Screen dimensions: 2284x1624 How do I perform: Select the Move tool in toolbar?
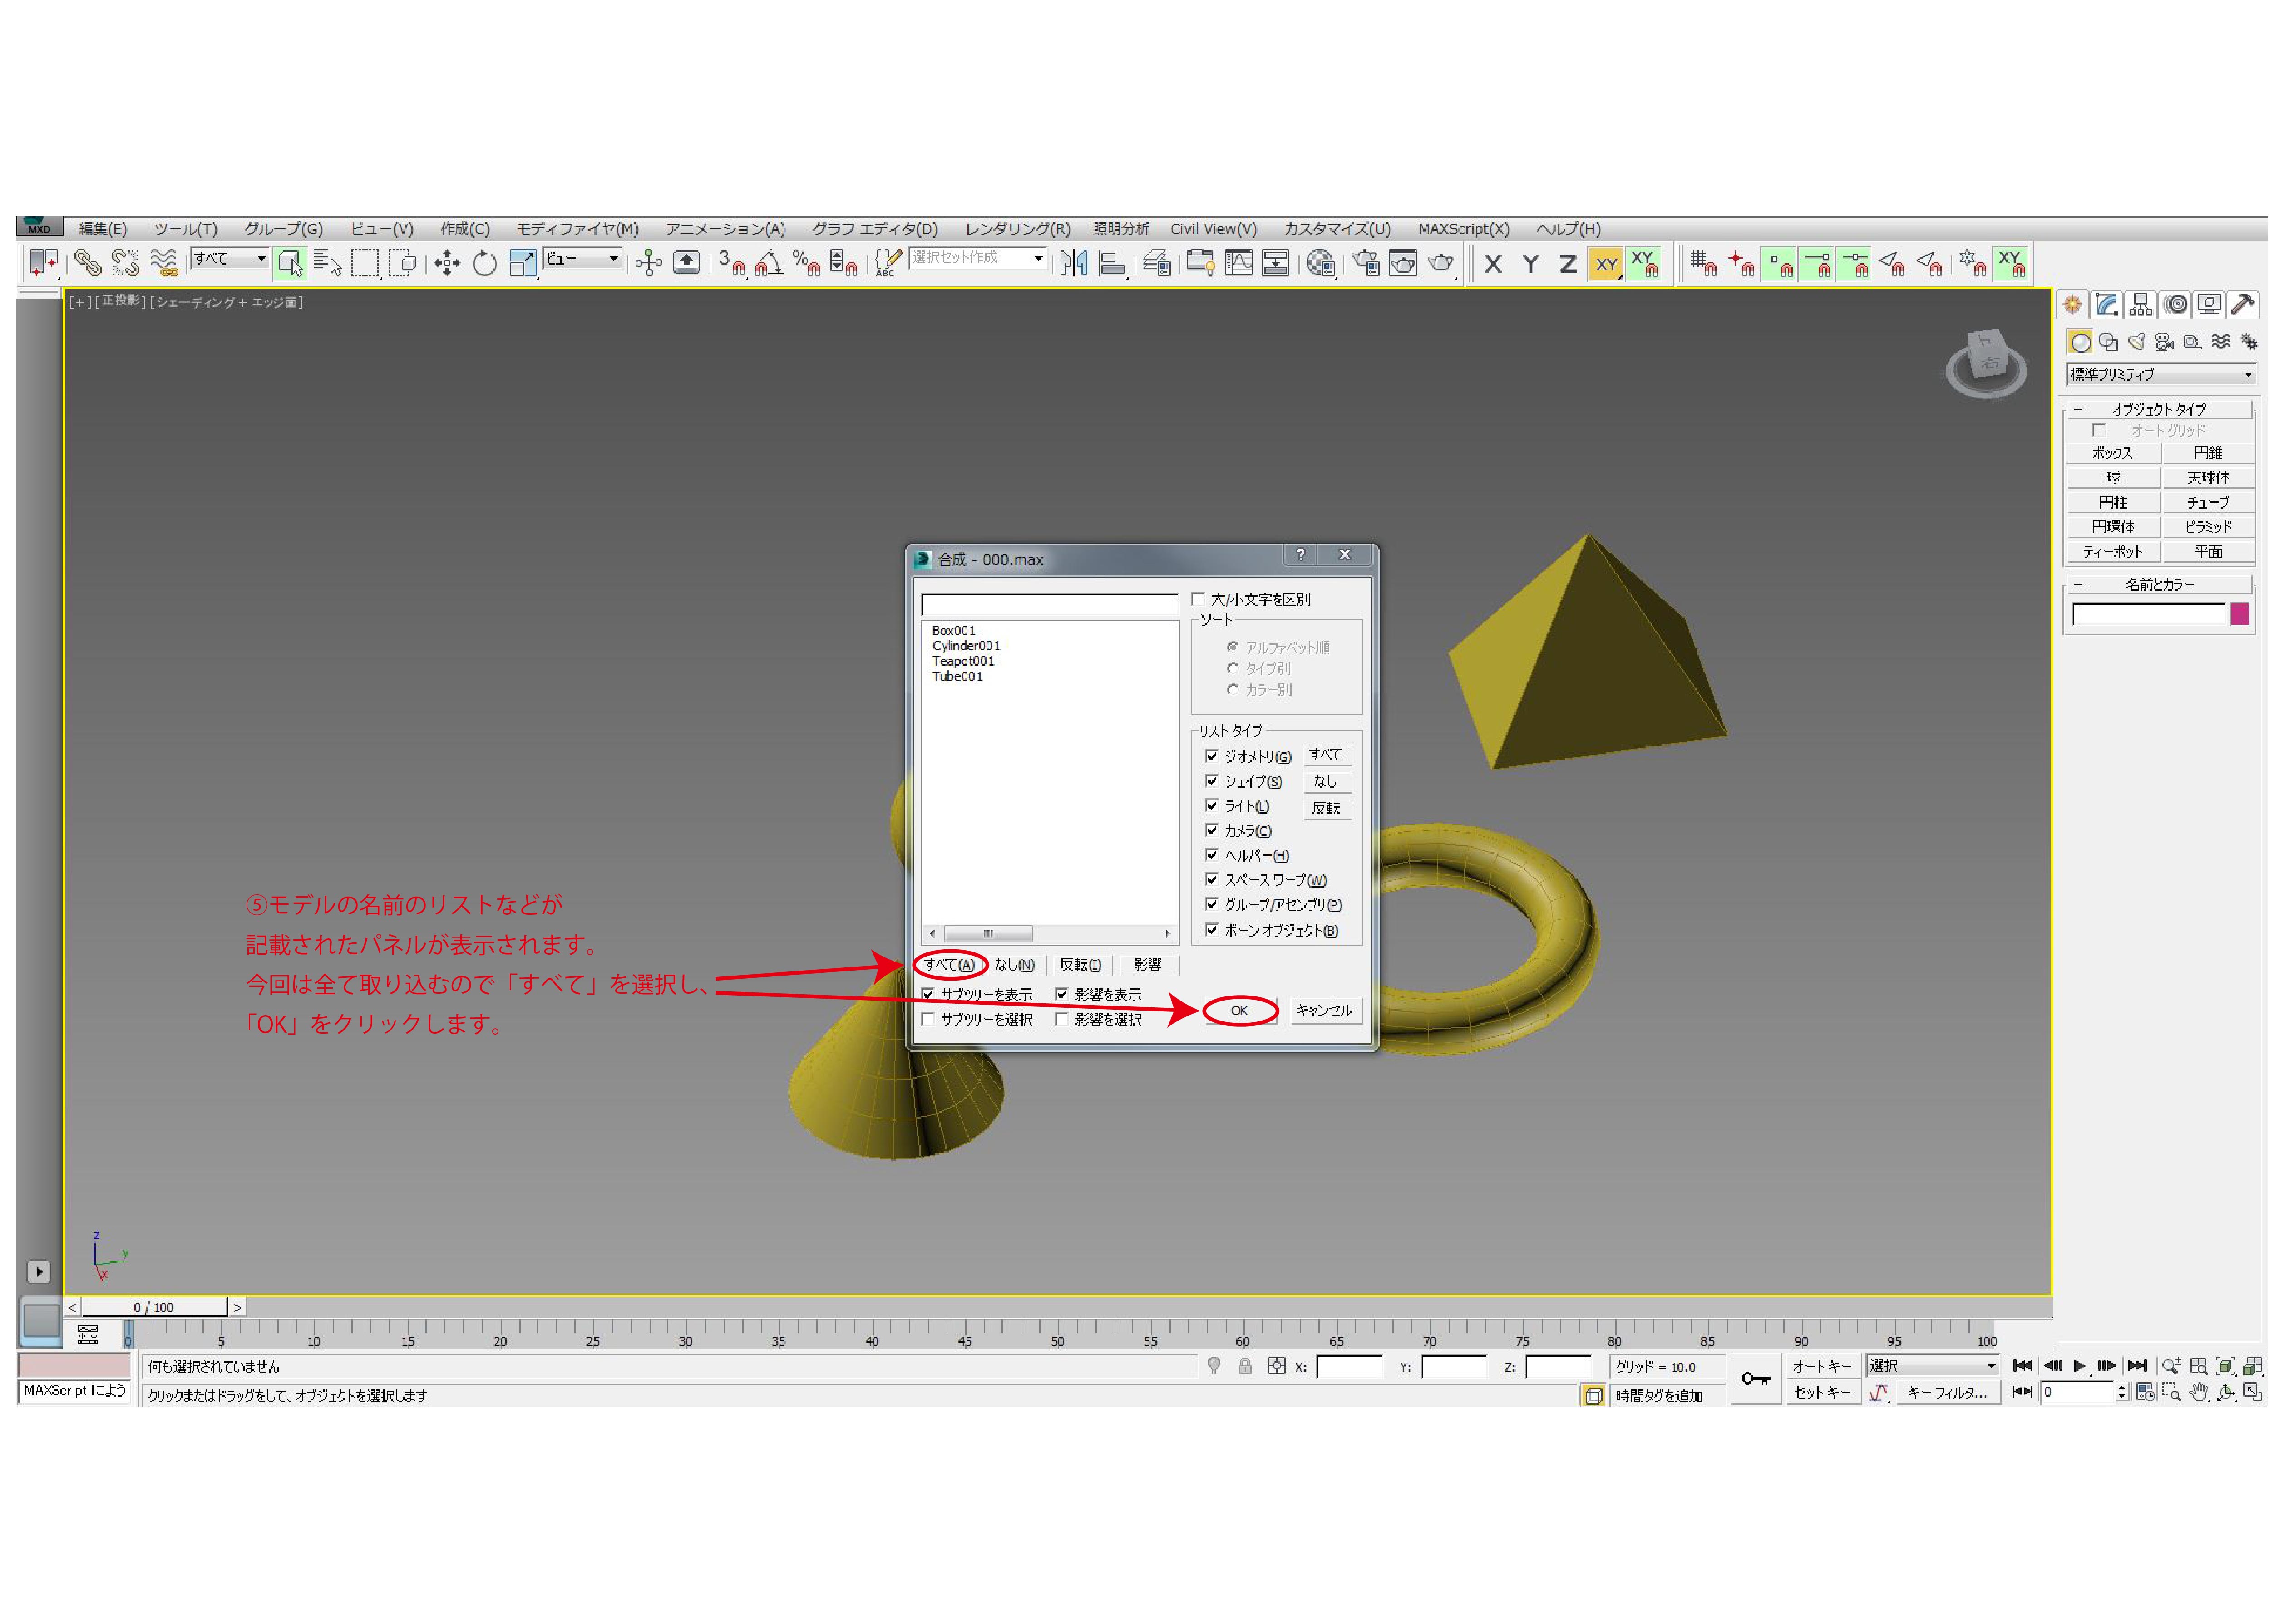[x=446, y=263]
